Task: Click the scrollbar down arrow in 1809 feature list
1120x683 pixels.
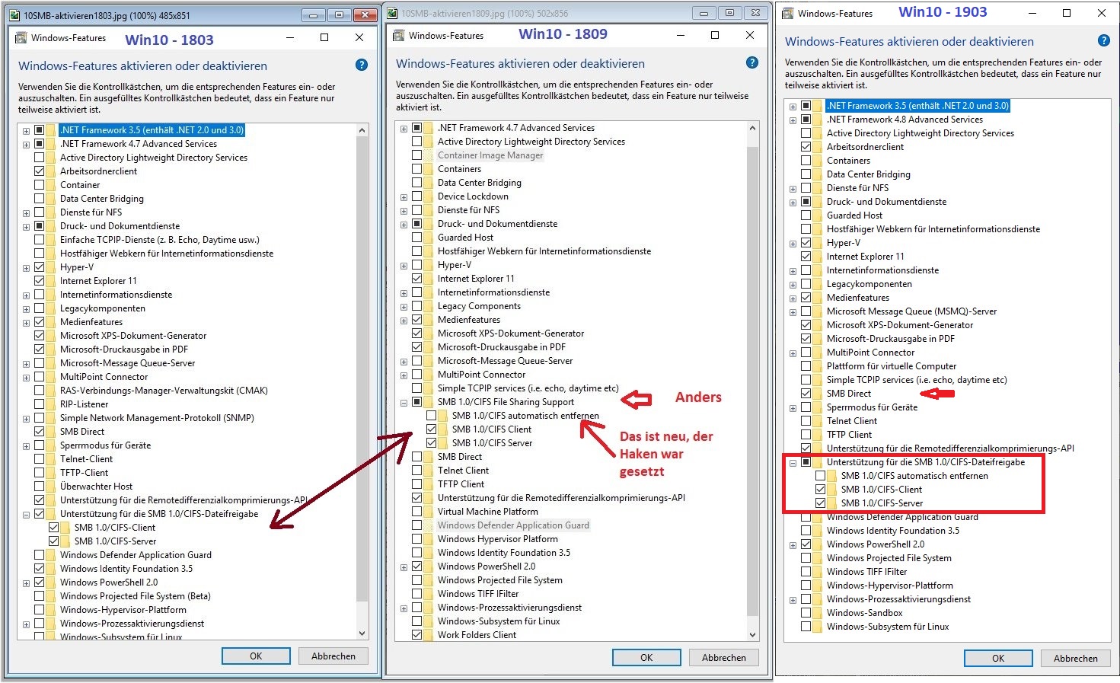Action: tap(752, 634)
